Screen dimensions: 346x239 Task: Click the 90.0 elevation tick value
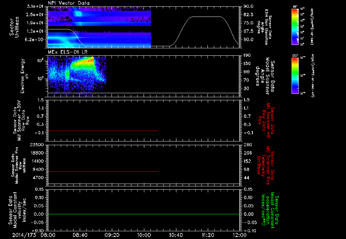coord(249,6)
